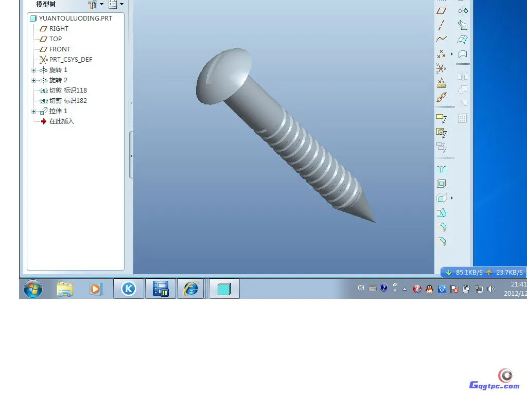The height and width of the screenshot is (395, 527).
Task: Select the shell feature tool
Action: pos(441,184)
